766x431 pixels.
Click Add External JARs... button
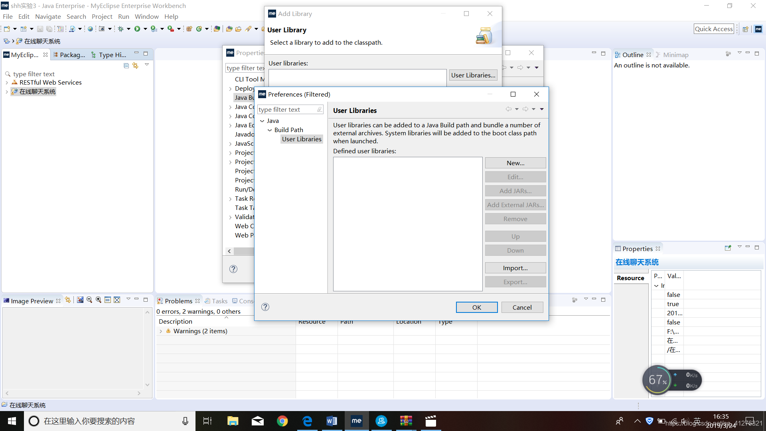click(x=515, y=205)
